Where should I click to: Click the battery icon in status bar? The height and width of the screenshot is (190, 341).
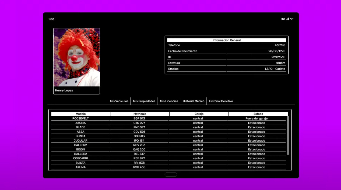[283, 19]
